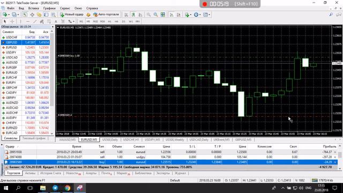
Task: Select the trendline drawing tool
Action: pyautogui.click(x=35, y=21)
